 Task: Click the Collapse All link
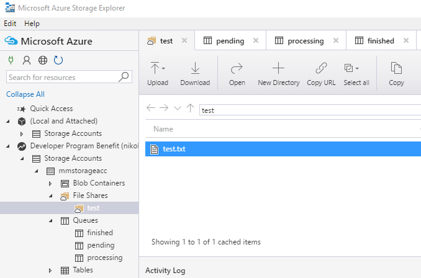coord(25,94)
